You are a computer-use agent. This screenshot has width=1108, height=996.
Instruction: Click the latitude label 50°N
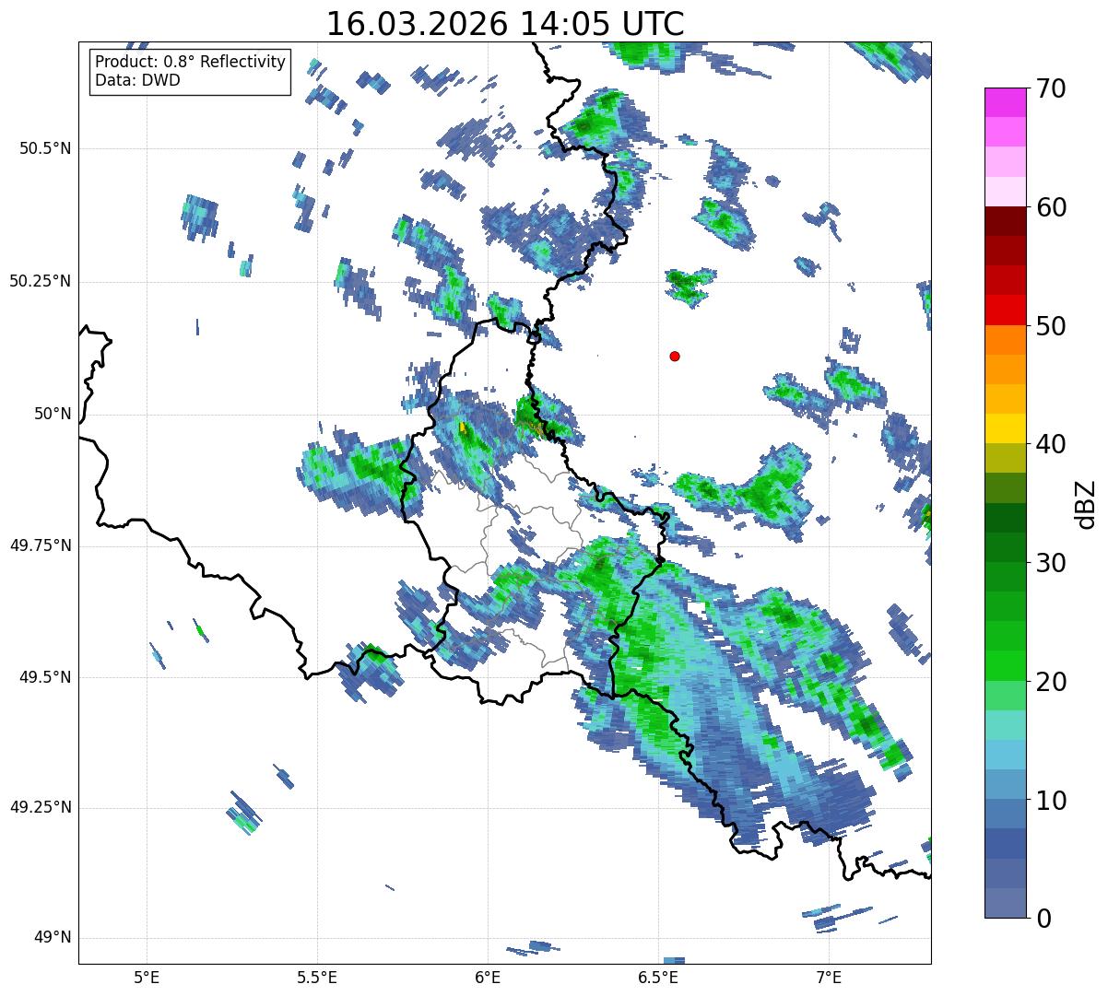point(52,414)
